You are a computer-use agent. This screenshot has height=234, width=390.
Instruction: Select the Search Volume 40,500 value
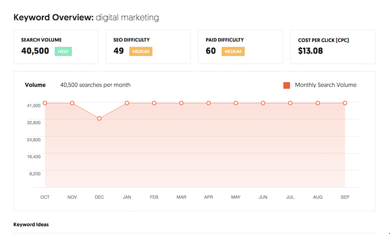tap(35, 51)
